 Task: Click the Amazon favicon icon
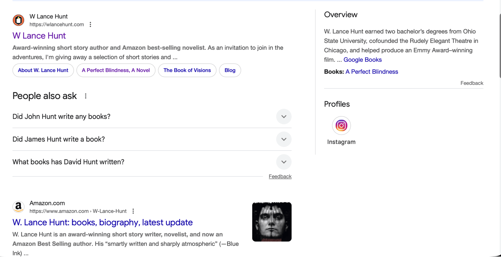[x=19, y=207]
